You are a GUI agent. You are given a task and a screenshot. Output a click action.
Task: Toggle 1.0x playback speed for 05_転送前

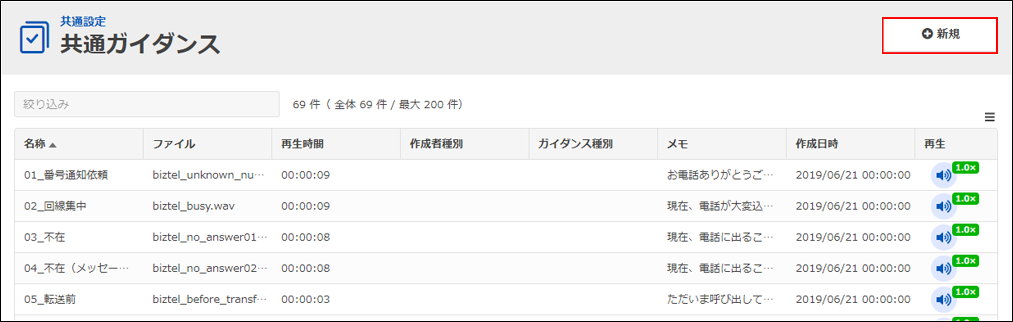pyautogui.click(x=965, y=292)
